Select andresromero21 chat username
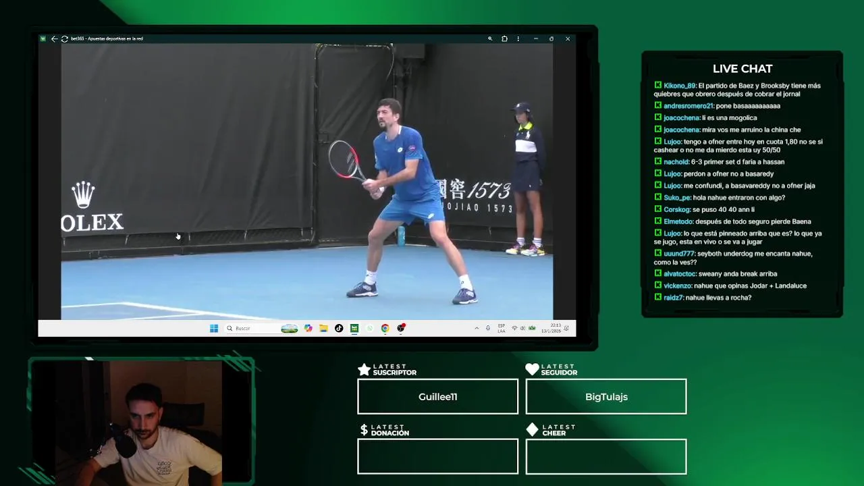864x486 pixels. pyautogui.click(x=688, y=106)
